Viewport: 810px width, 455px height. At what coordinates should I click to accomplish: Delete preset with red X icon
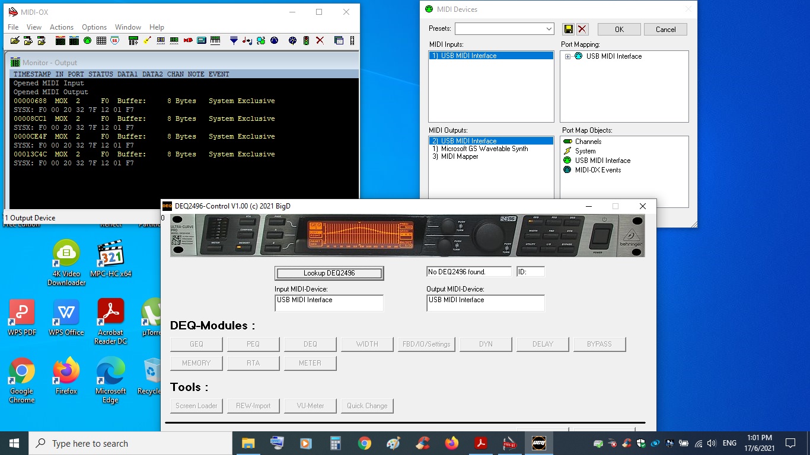point(582,29)
